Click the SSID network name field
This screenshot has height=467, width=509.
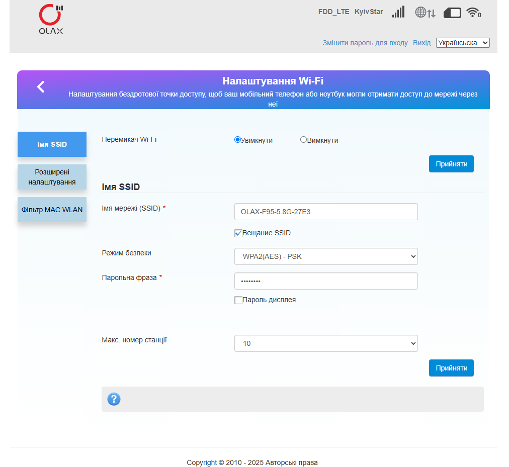pyautogui.click(x=326, y=212)
